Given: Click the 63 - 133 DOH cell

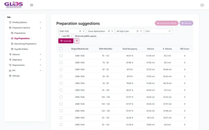Looking at the screenshot, I should pos(105,118).
